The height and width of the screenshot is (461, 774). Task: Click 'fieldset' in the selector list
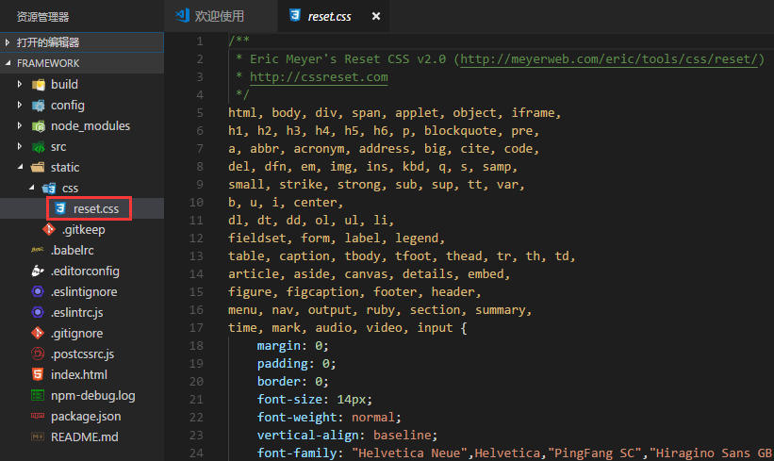tap(256, 239)
